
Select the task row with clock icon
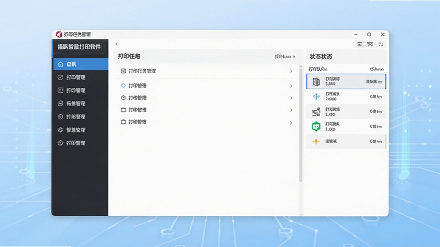coord(207,98)
